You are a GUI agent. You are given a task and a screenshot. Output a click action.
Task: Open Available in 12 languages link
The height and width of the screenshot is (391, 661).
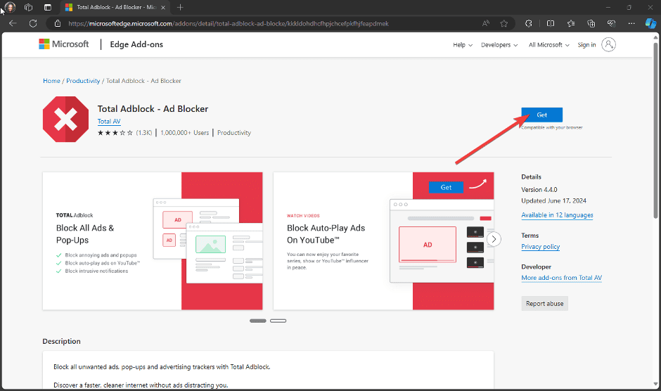tap(557, 215)
